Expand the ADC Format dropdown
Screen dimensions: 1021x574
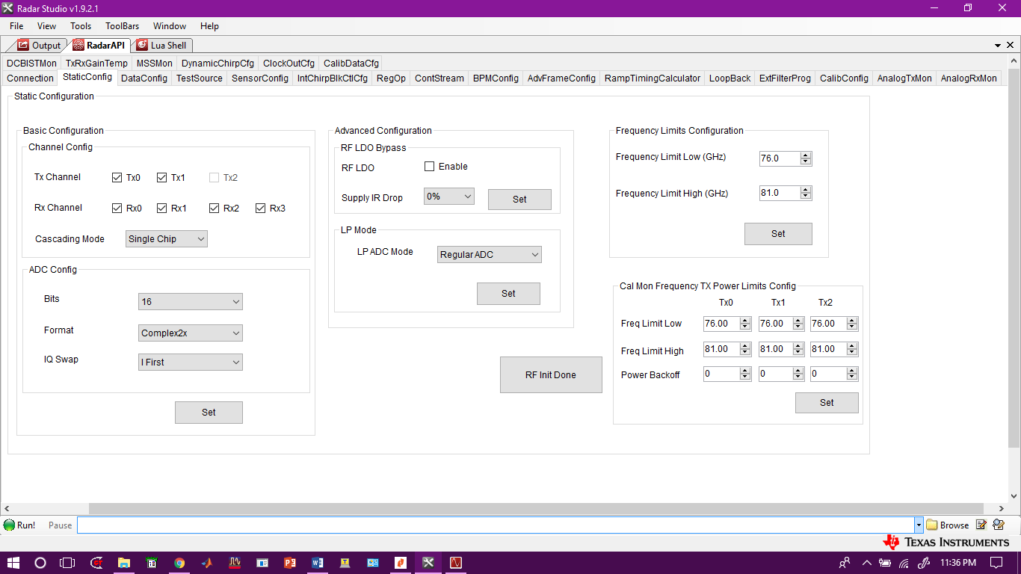click(191, 333)
